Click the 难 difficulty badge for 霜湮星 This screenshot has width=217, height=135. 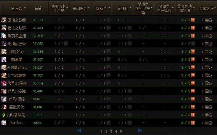pos(193,59)
